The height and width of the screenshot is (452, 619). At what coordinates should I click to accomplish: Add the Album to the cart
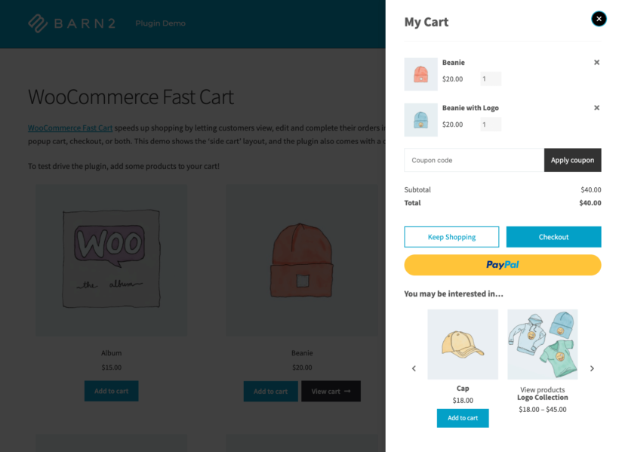(x=111, y=391)
